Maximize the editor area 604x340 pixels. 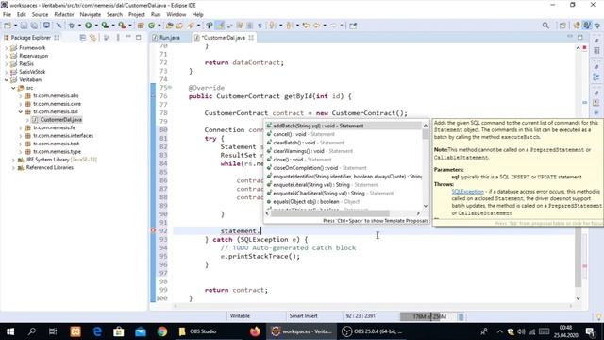click(580, 37)
